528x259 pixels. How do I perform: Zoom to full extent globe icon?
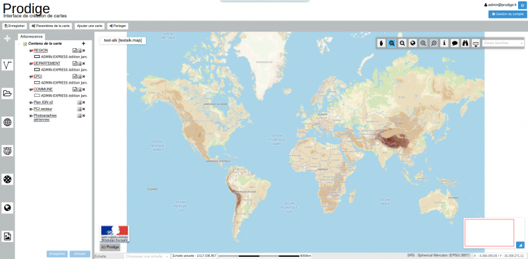point(413,43)
